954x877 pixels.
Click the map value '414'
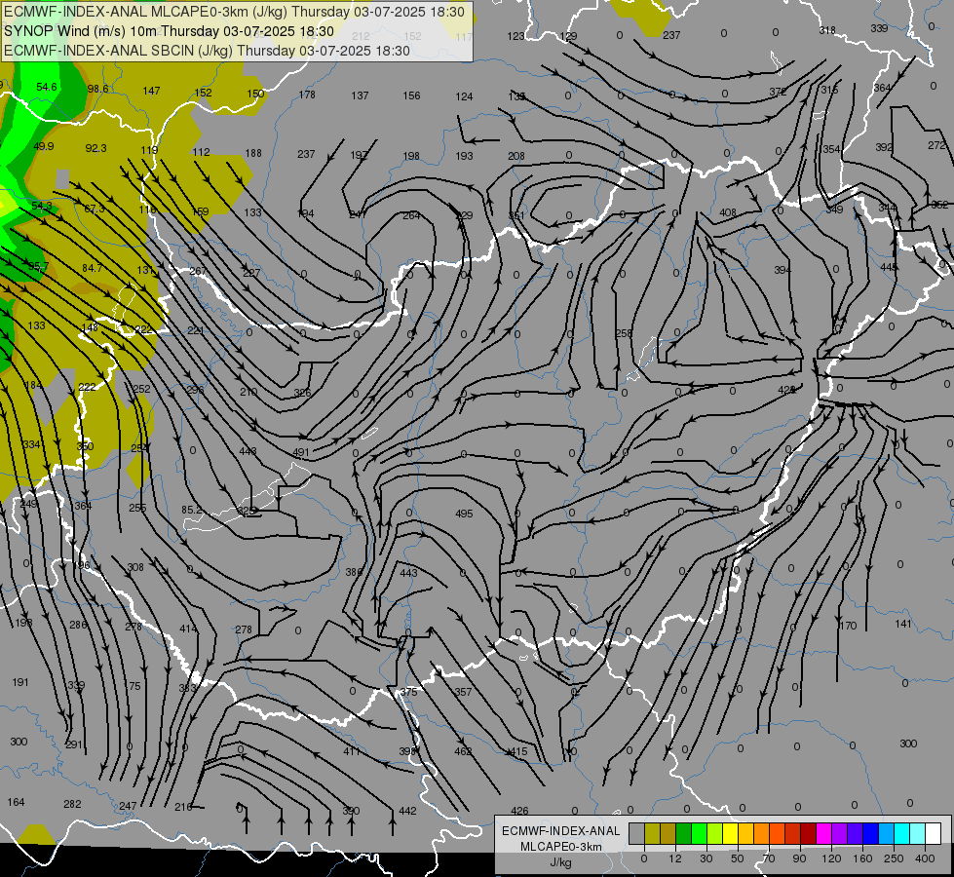click(x=188, y=629)
